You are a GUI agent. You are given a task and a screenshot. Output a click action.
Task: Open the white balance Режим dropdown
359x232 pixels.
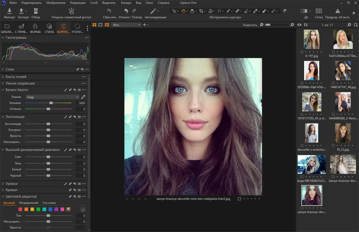coord(52,97)
